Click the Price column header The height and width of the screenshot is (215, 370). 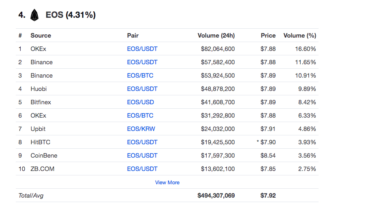(x=268, y=36)
